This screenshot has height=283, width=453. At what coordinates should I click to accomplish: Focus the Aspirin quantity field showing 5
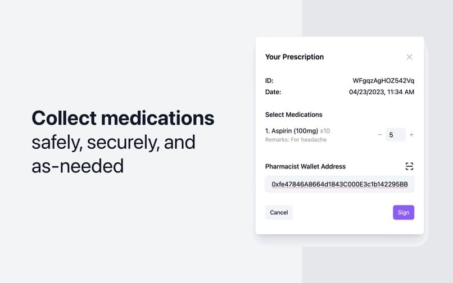(396, 135)
